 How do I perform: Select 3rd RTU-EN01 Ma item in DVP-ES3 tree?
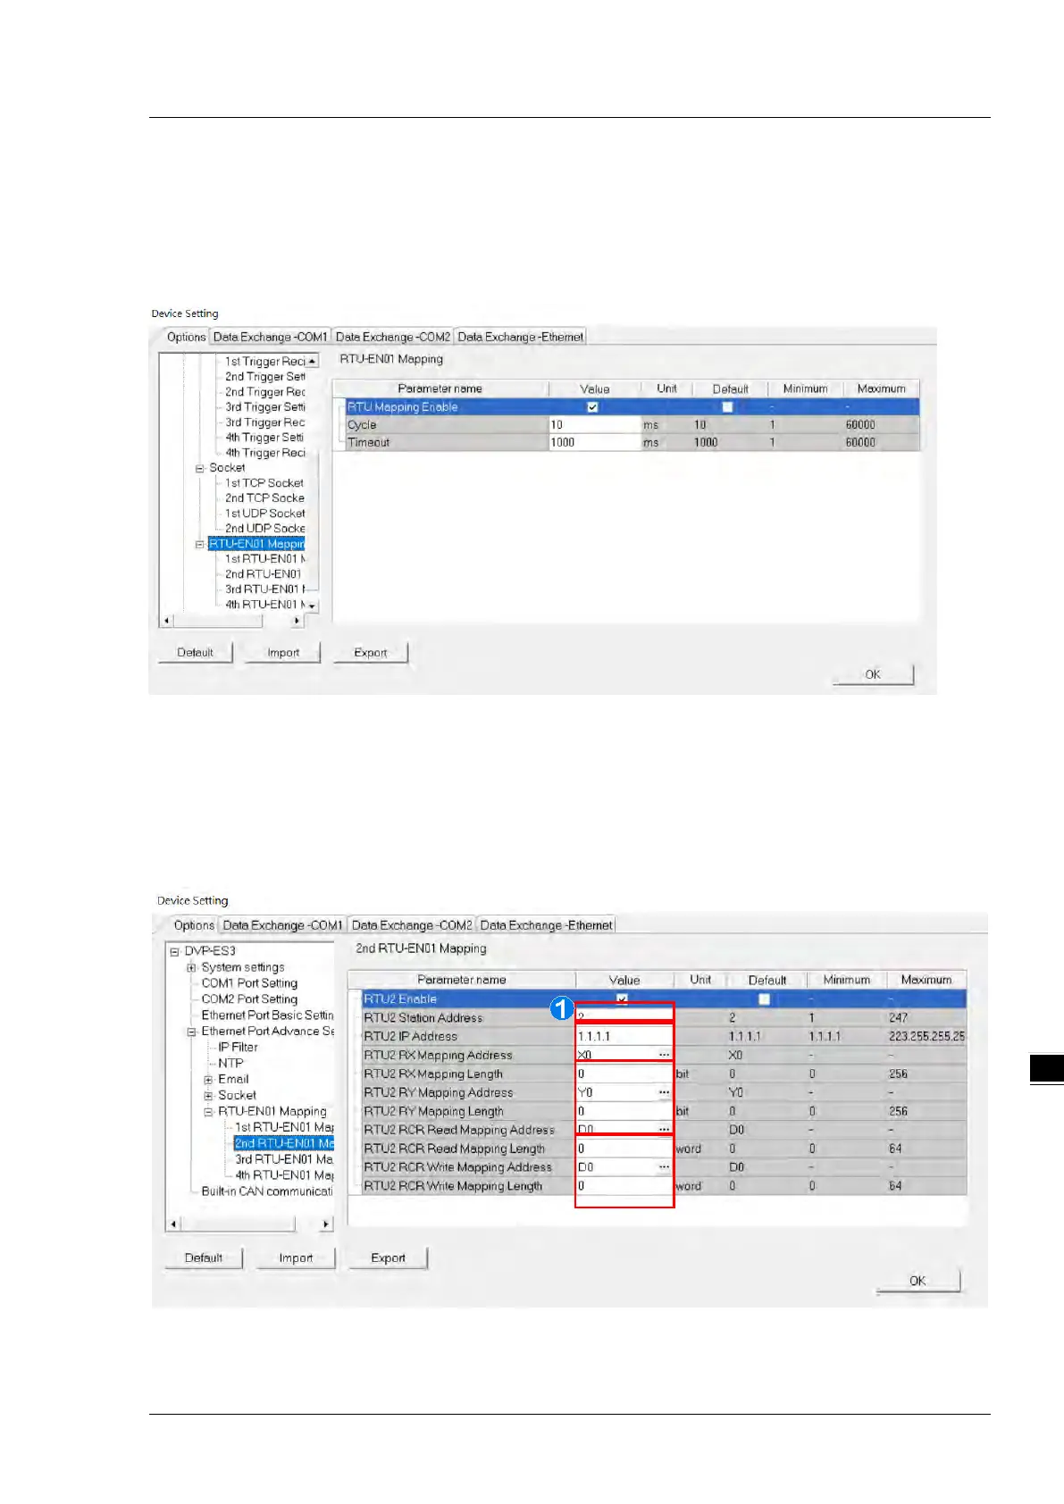(284, 1159)
